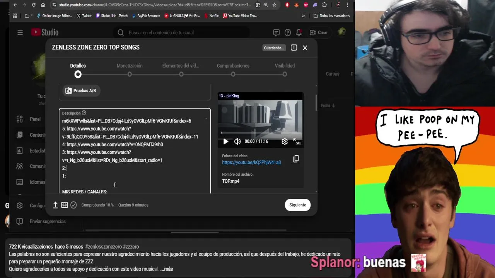495x278 pixels.
Task: Play the video preview
Action: click(226, 141)
